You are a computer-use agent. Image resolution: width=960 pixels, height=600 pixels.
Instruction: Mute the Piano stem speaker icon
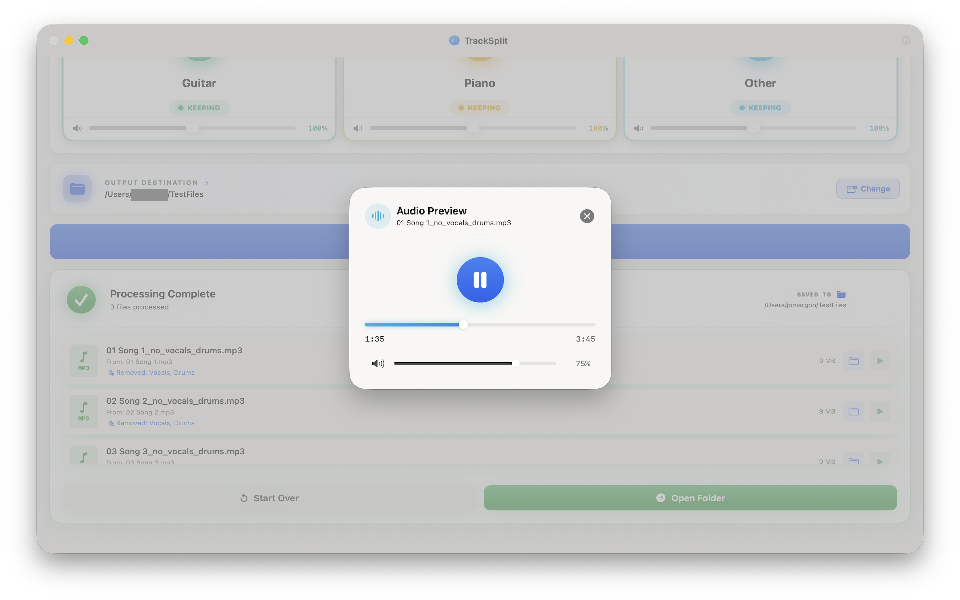[x=358, y=128]
